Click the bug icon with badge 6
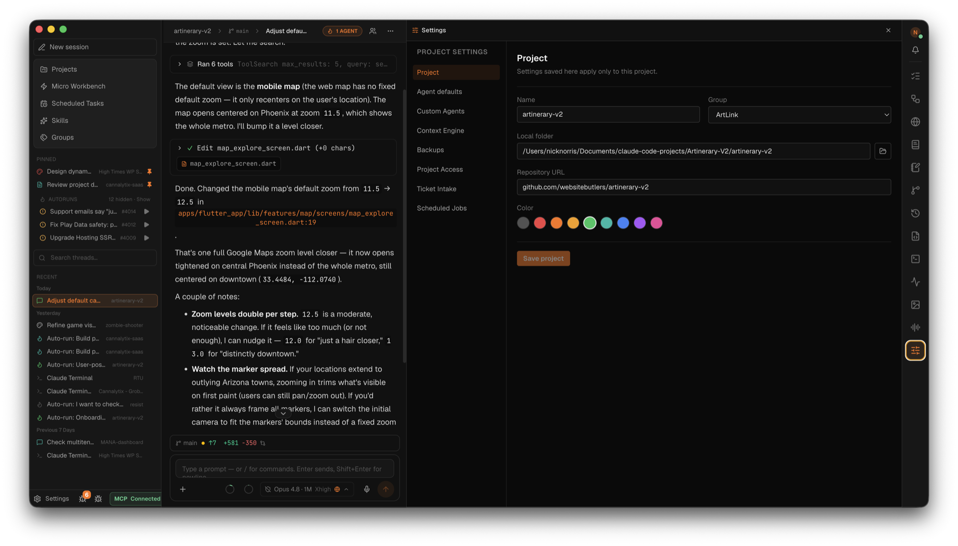 click(82, 499)
